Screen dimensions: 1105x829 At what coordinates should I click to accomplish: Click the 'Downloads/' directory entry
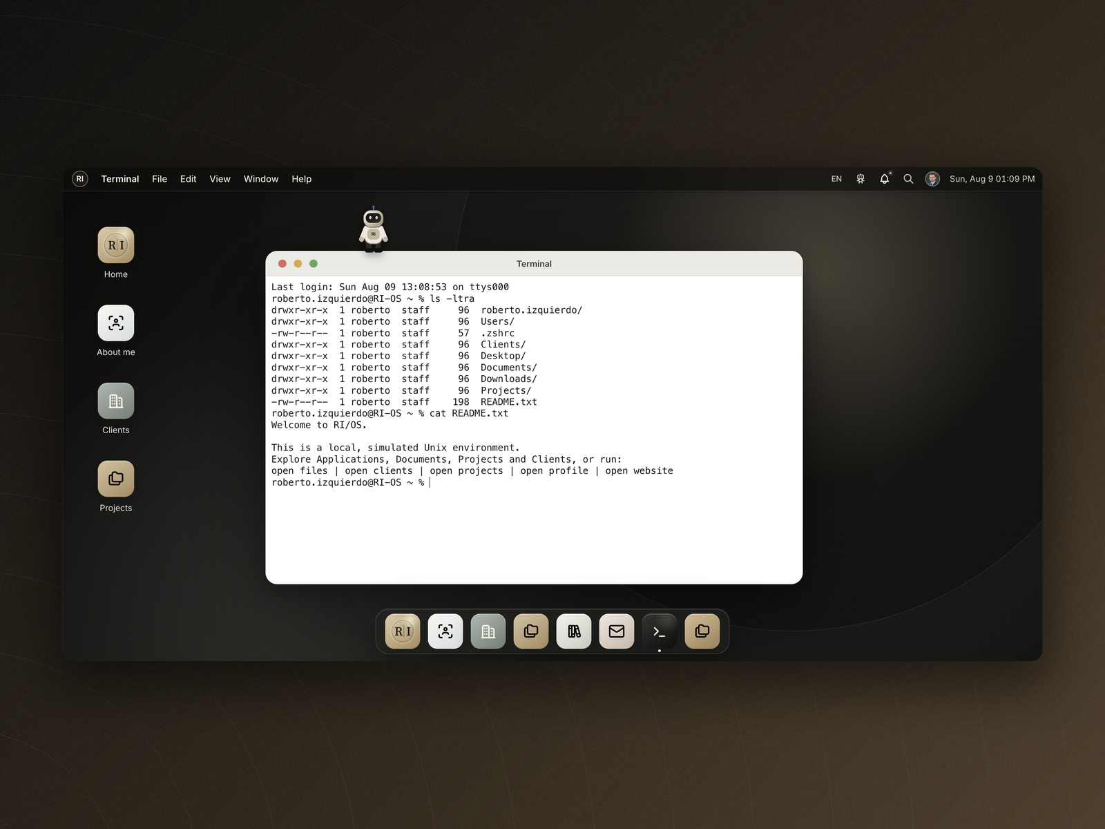[x=509, y=379]
